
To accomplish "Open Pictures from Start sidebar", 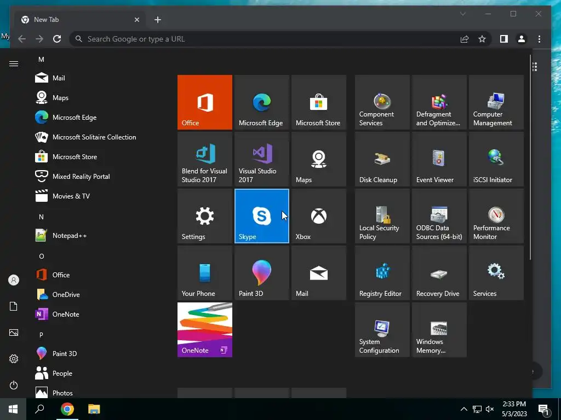I will [x=14, y=332].
